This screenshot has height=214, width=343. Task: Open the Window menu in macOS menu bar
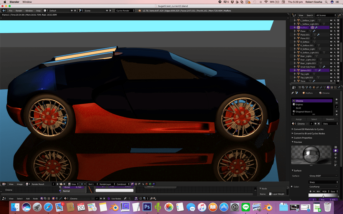[x=27, y=2]
